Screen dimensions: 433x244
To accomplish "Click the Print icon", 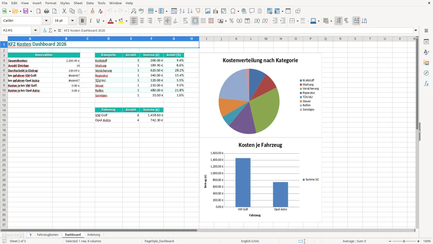I will [47, 11].
